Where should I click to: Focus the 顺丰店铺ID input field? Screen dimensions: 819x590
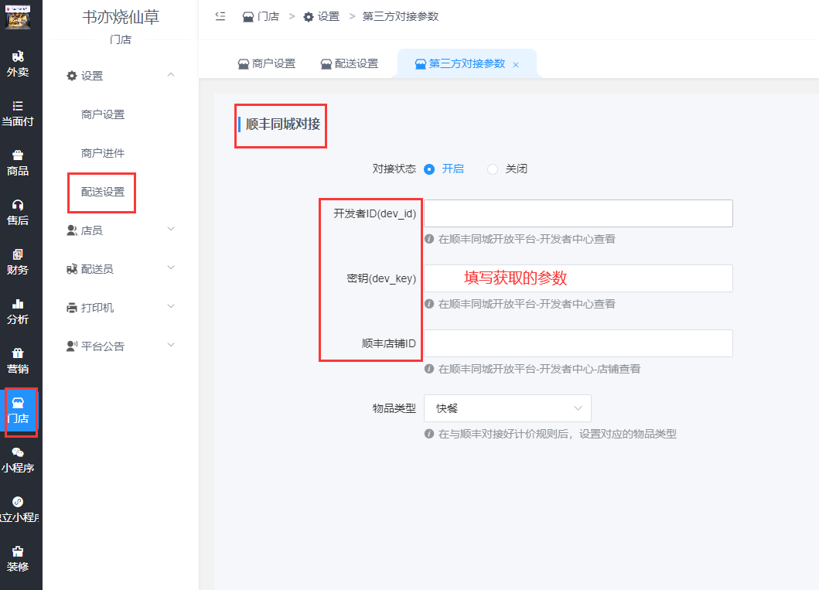coord(578,343)
